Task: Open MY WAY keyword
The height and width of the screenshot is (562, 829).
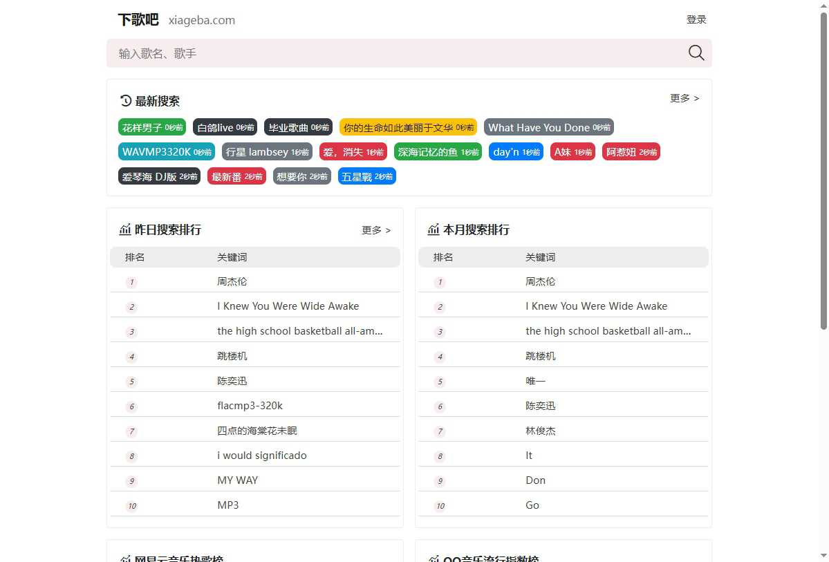Action: click(x=237, y=480)
